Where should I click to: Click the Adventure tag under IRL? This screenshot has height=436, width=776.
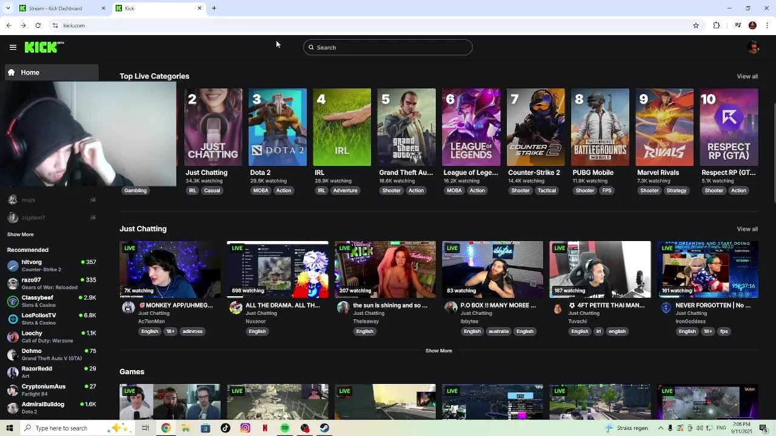tap(346, 190)
